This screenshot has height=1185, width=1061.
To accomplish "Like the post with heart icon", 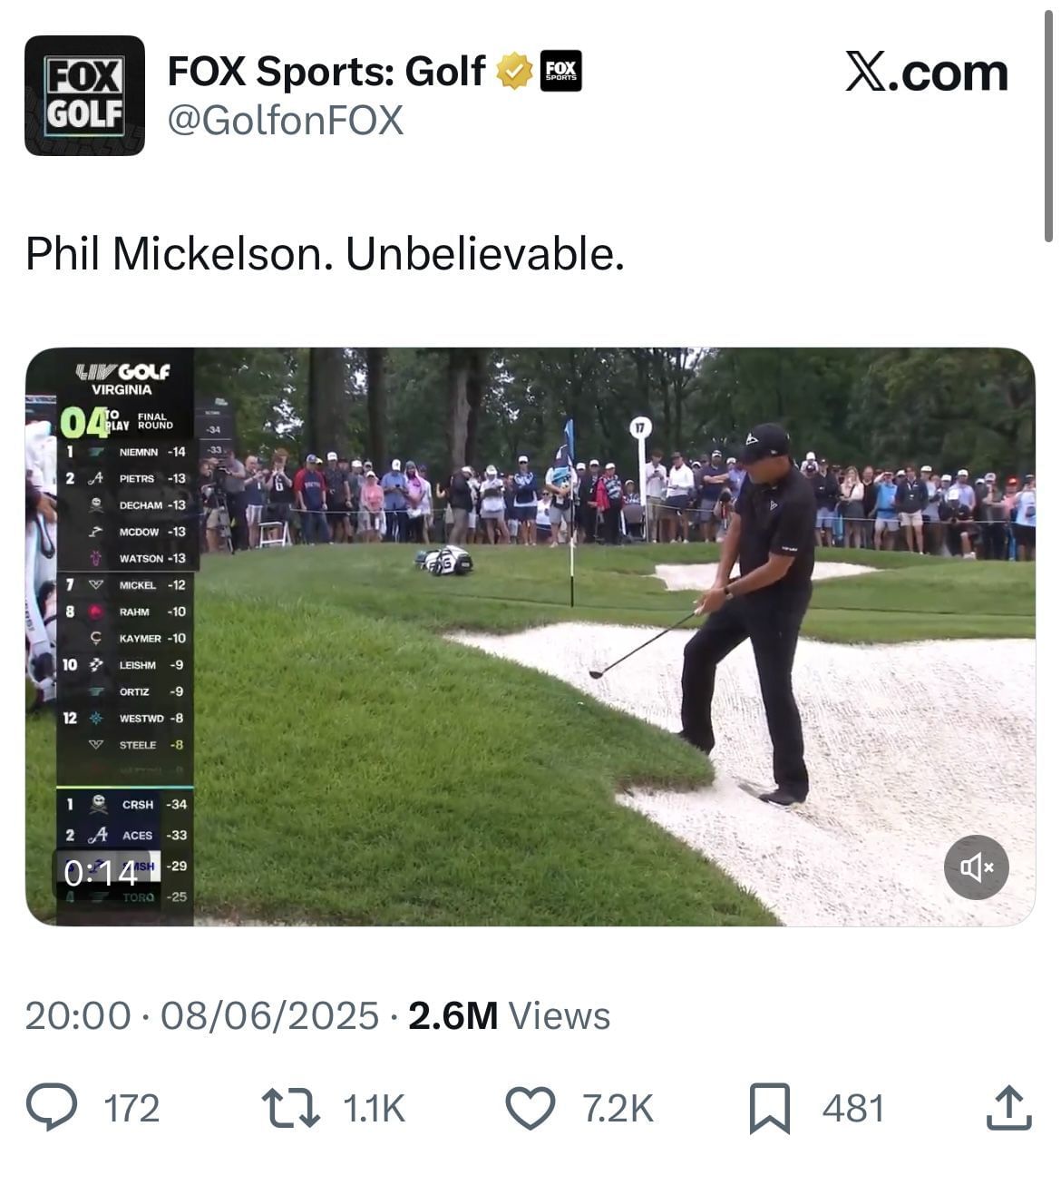I will (530, 1108).
